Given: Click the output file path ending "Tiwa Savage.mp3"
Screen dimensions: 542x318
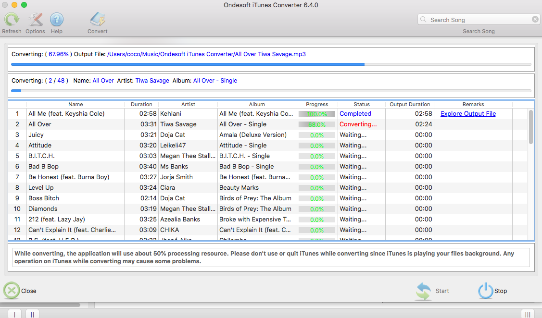Looking at the screenshot, I should (x=206, y=54).
